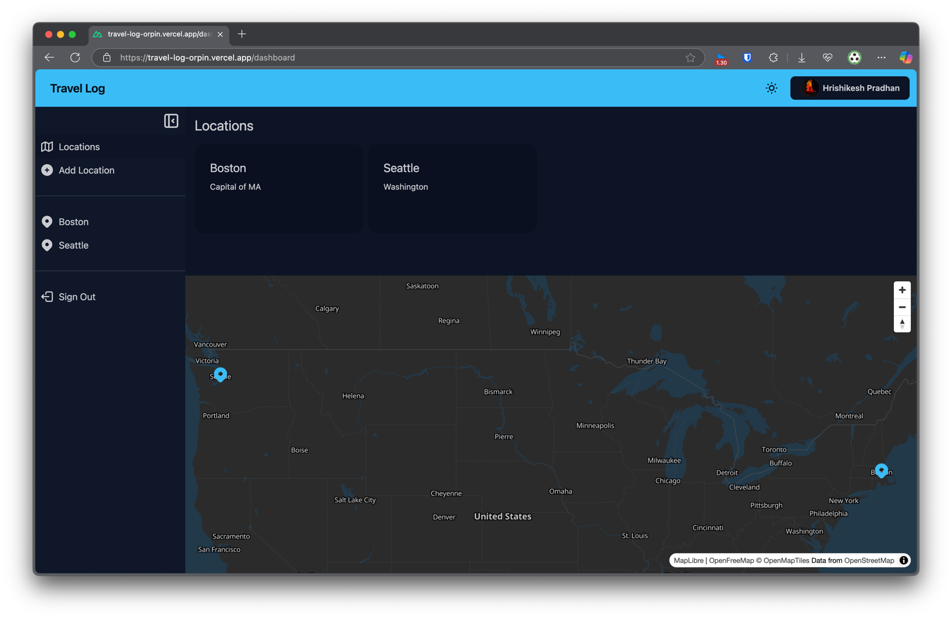Sign out of Travel Log
Viewport: 952px width, 619px height.
coord(76,297)
